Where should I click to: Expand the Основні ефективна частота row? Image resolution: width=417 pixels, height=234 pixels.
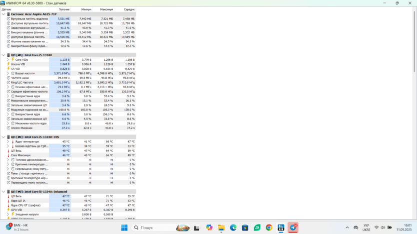click(7, 87)
